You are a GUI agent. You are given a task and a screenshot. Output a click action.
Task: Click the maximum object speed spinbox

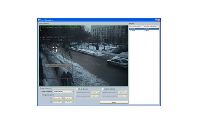[x=122, y=96]
